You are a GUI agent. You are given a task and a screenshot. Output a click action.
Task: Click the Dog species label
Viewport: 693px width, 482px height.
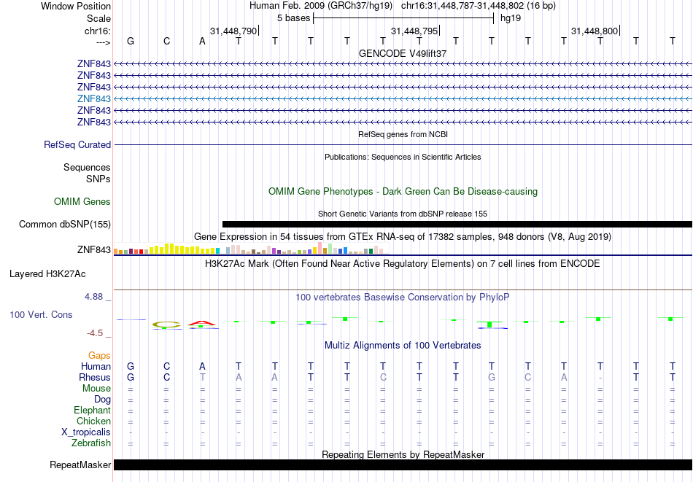[103, 400]
